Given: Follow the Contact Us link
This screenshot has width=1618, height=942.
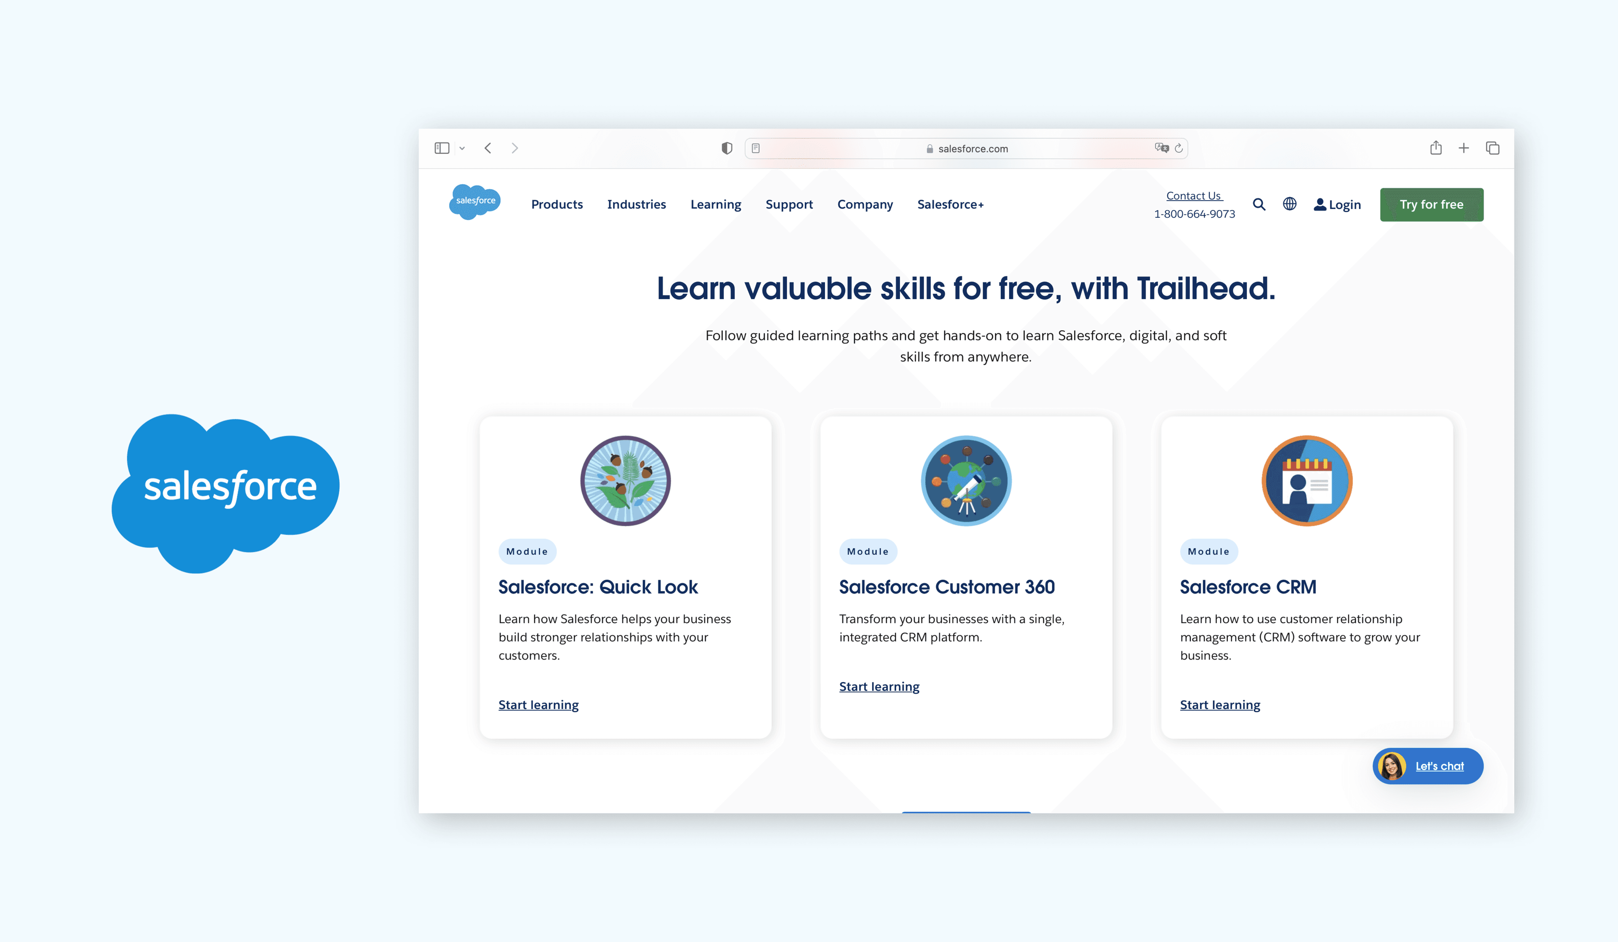Looking at the screenshot, I should pyautogui.click(x=1194, y=196).
